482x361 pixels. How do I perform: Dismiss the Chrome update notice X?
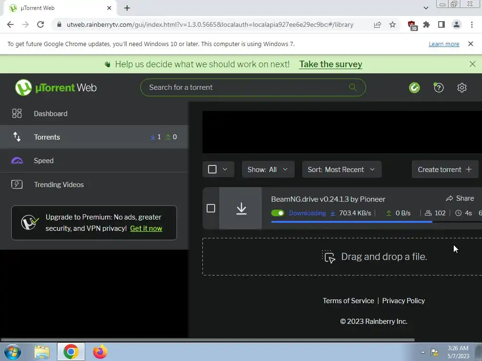(x=470, y=44)
